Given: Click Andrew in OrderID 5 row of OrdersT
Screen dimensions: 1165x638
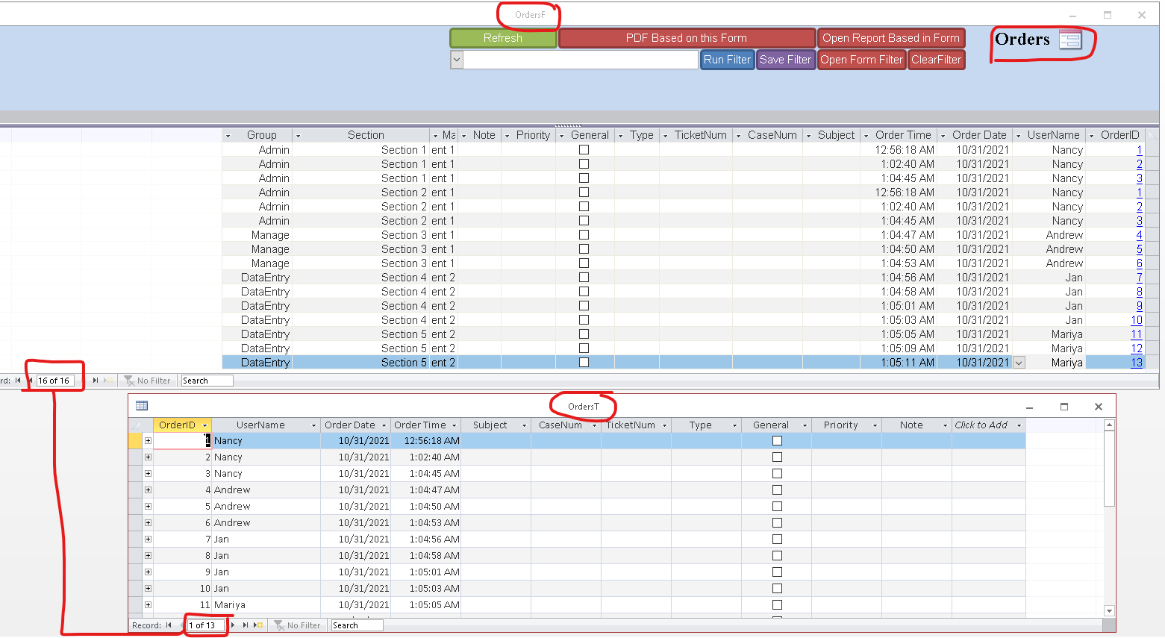Looking at the screenshot, I should pos(266,507).
